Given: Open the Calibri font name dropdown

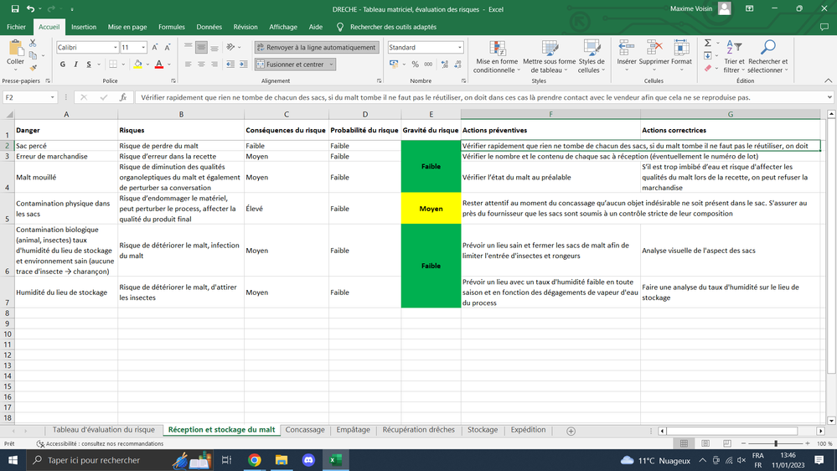Looking at the screenshot, I should tap(116, 48).
